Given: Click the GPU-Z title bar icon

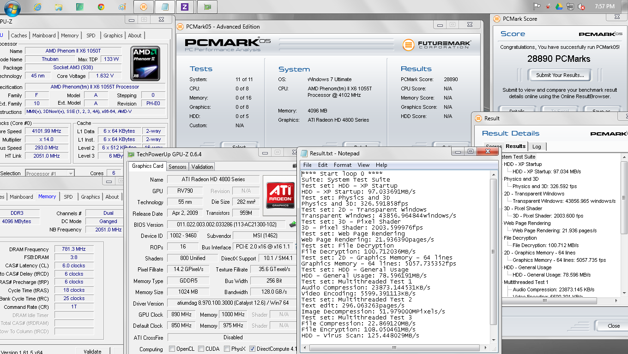Looking at the screenshot, I should 131,154.
